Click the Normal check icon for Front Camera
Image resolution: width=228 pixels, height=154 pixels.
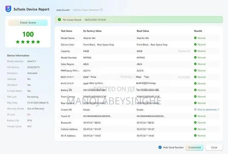(195, 97)
